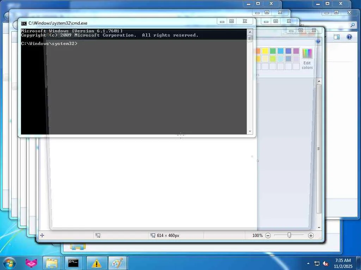
Task: Click the Paint zoom slider thumb
Action: (289, 235)
